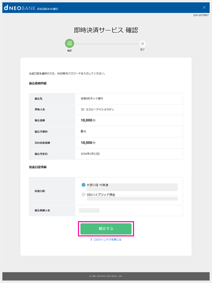Click the recipient name カ）エスビーアイショウケン
The image size is (212, 283).
pyautogui.click(x=97, y=109)
